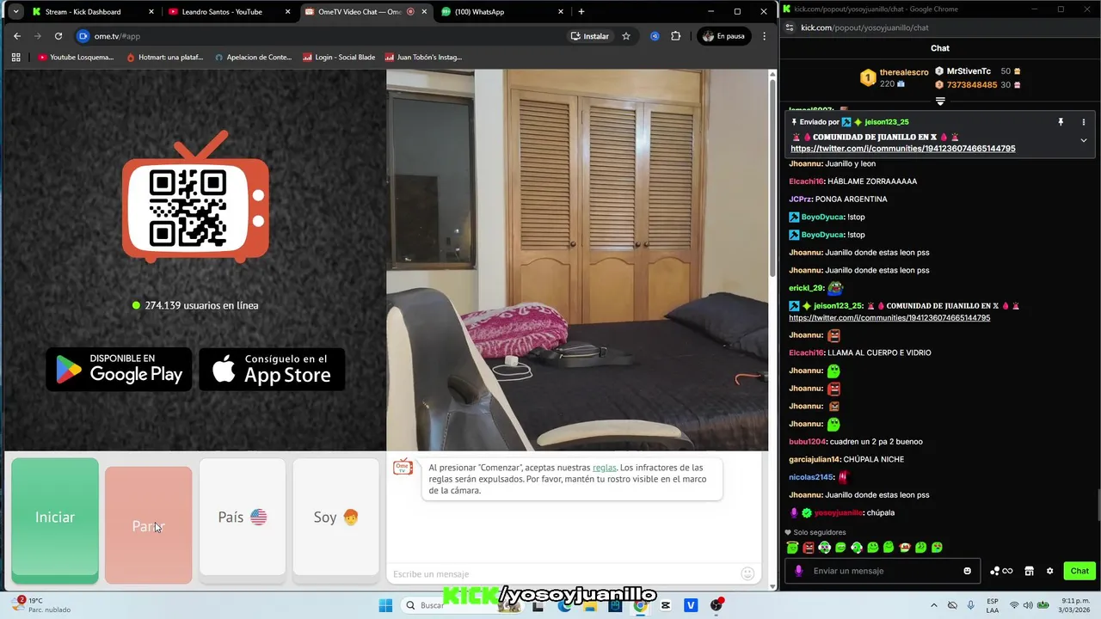Click the OmeTV message text field
Viewport: 1101px width, 619px height.
pos(563,573)
